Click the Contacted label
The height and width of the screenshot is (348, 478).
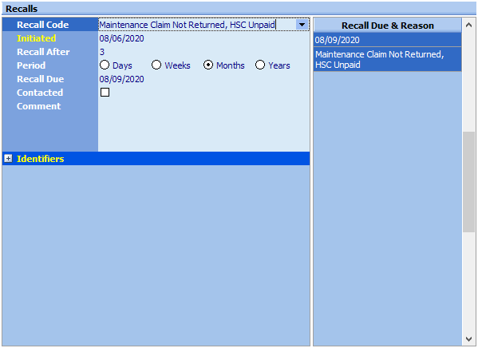pos(40,93)
